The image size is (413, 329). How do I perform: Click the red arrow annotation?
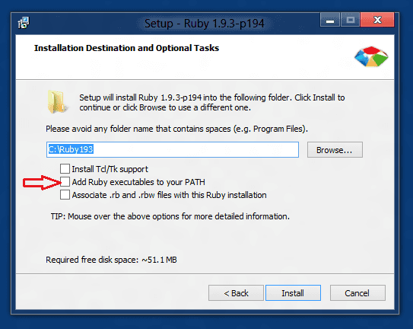click(42, 182)
